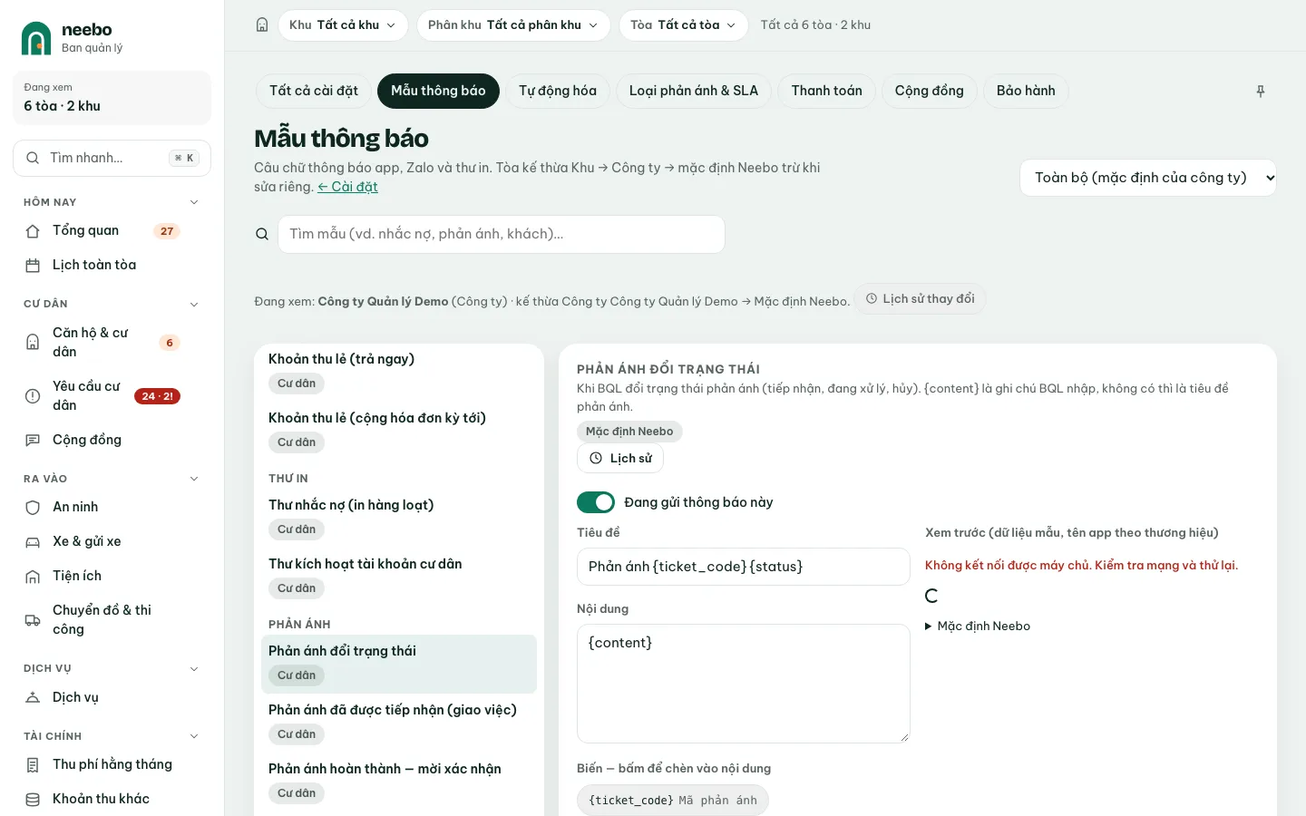Switch to the Tất cả cài đặt tab
This screenshot has width=1306, height=816.
click(314, 91)
